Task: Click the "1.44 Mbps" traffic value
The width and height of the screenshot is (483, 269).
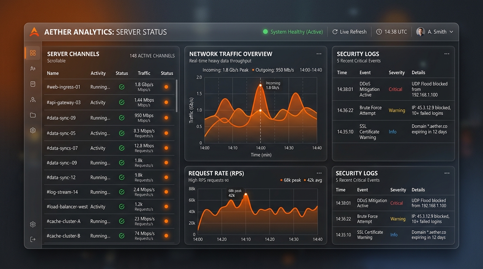Action: click(144, 100)
